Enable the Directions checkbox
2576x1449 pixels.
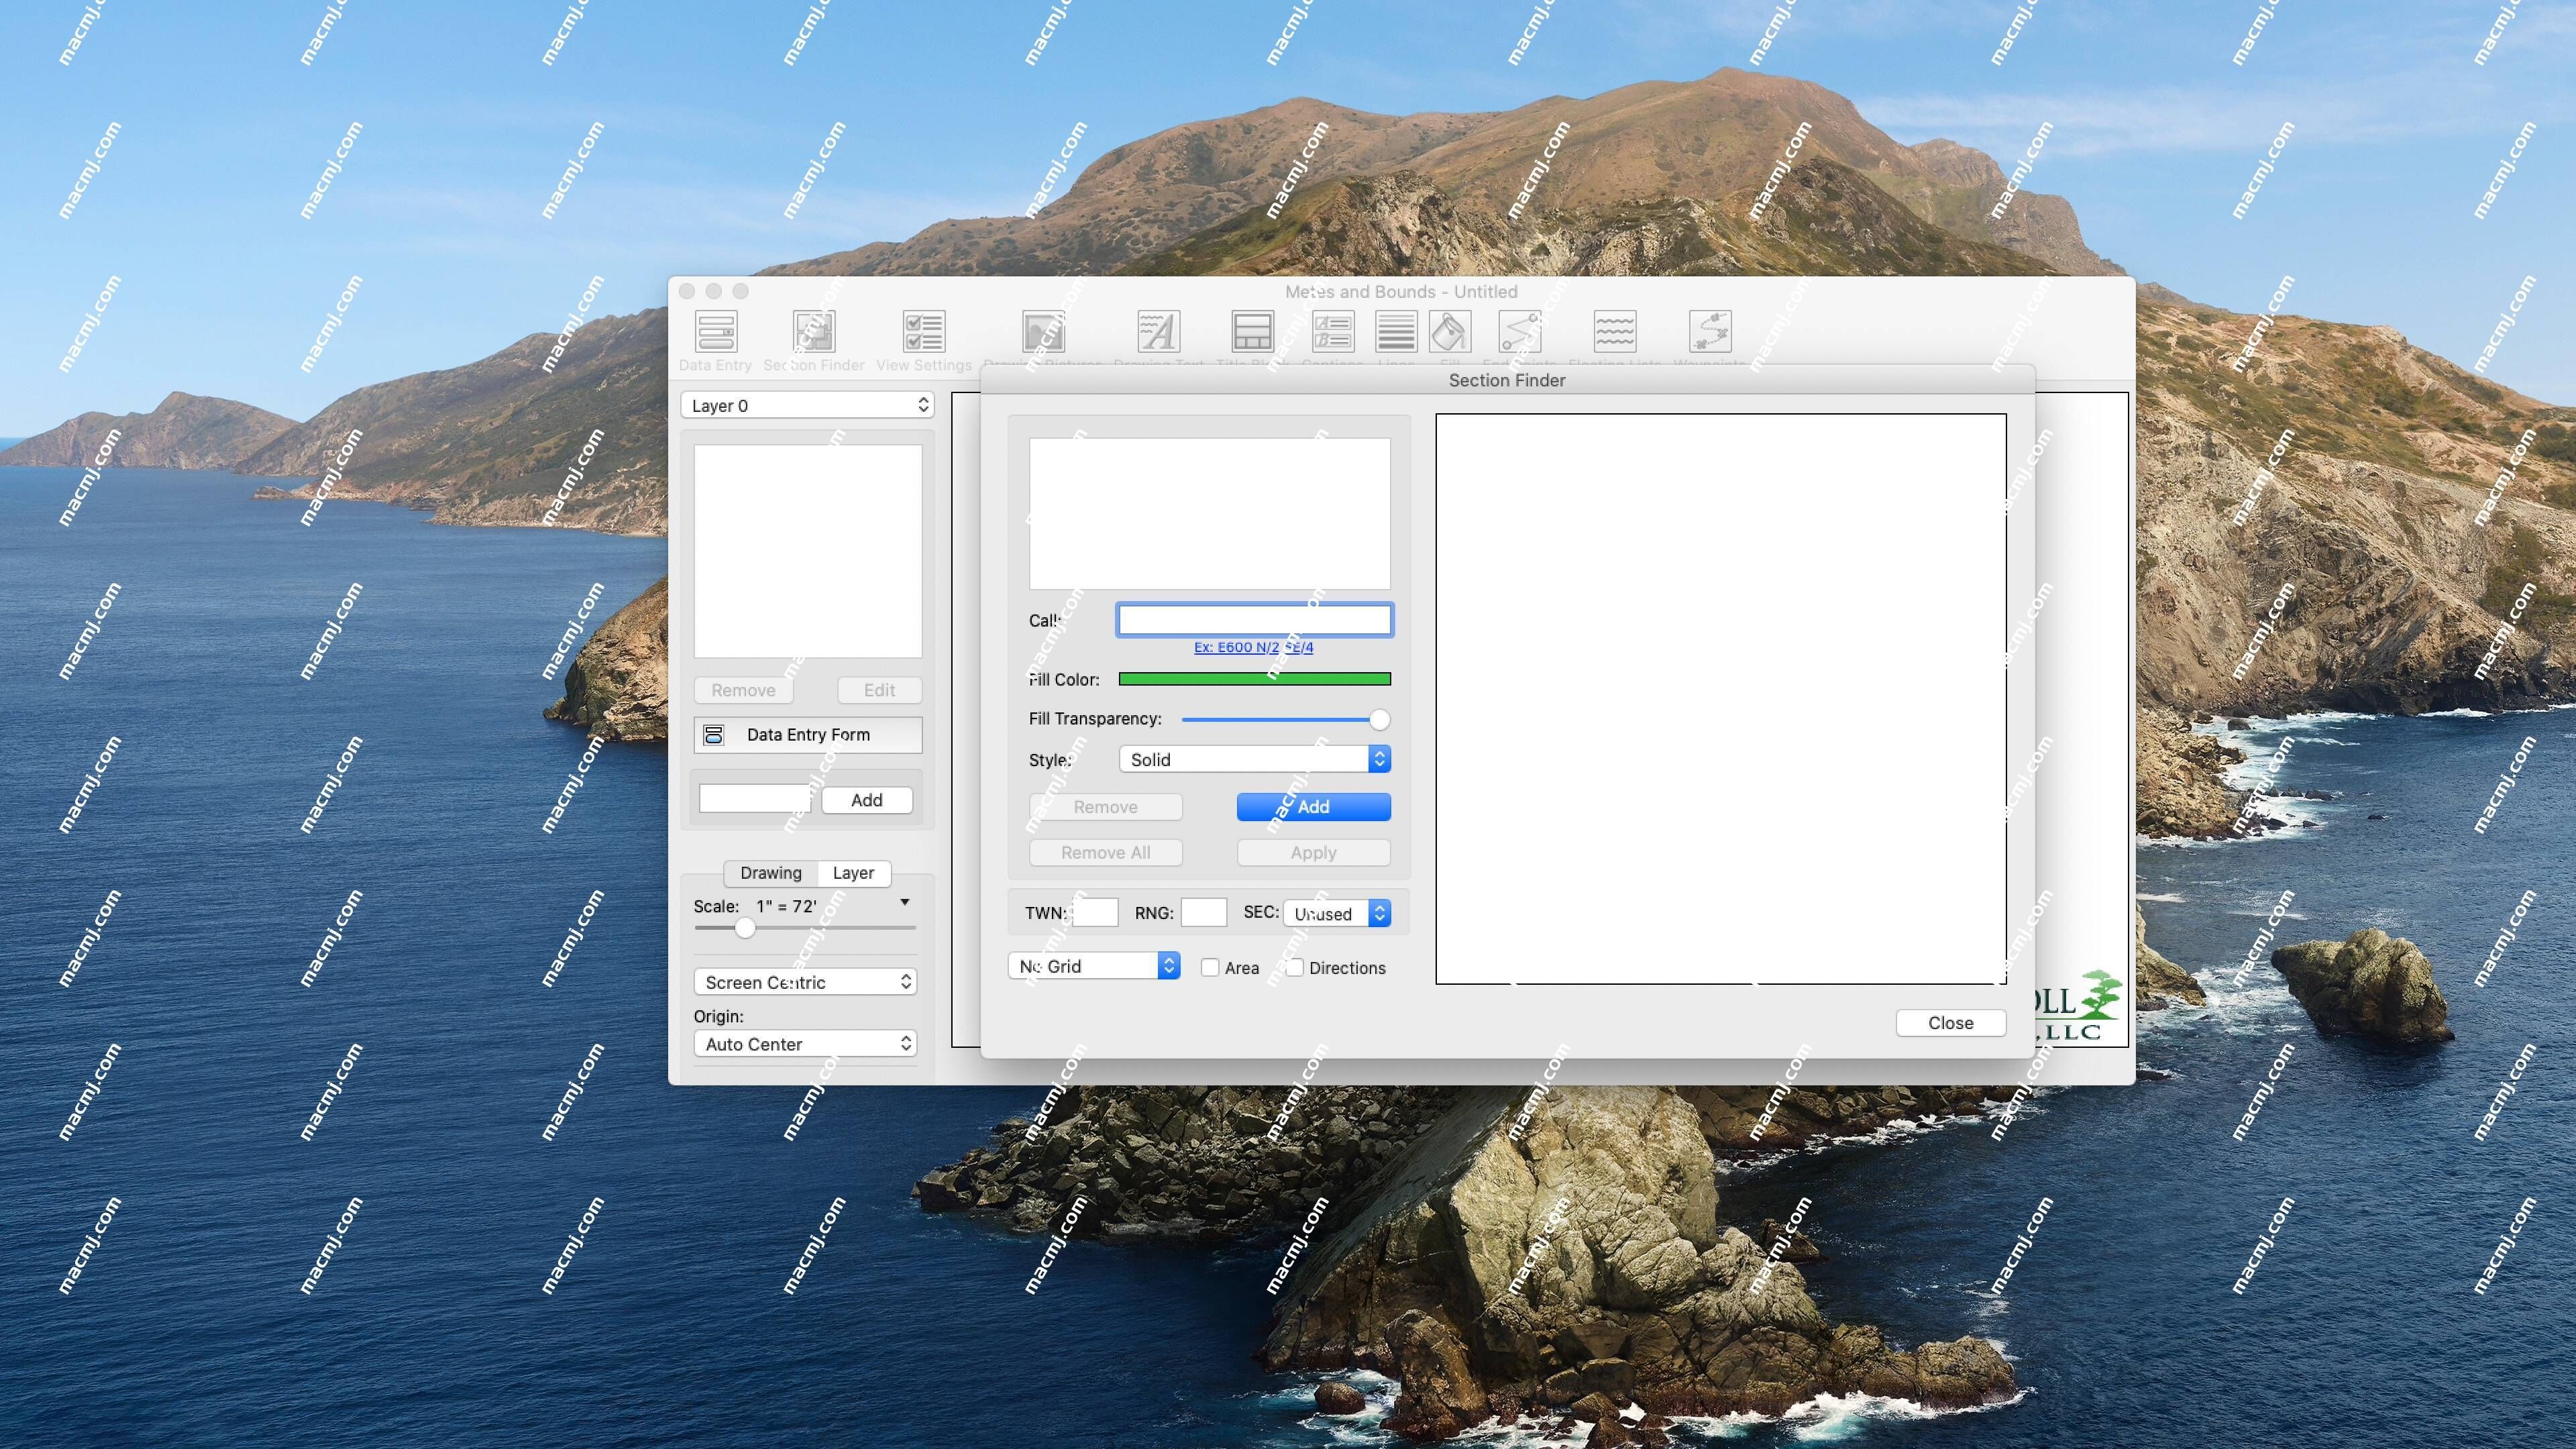click(x=1294, y=967)
